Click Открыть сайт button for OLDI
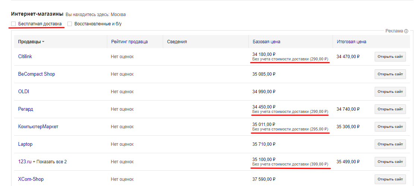This screenshot has width=416, height=186. click(x=390, y=92)
